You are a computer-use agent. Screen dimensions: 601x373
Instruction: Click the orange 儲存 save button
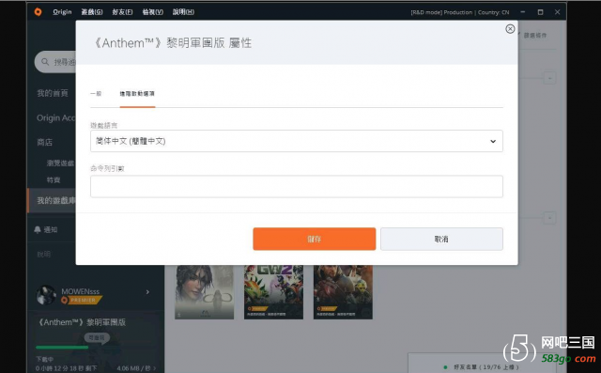click(315, 239)
